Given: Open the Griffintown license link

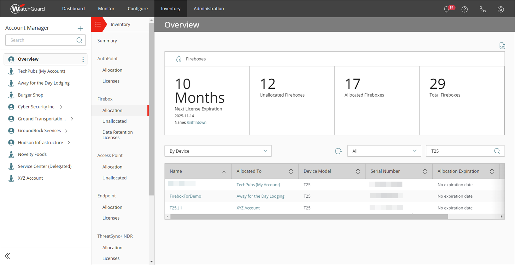Looking at the screenshot, I should pyautogui.click(x=196, y=122).
